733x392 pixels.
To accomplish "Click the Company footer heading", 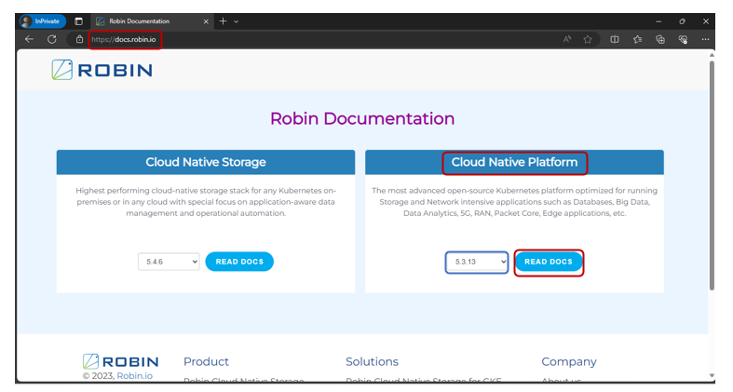I will coord(569,362).
